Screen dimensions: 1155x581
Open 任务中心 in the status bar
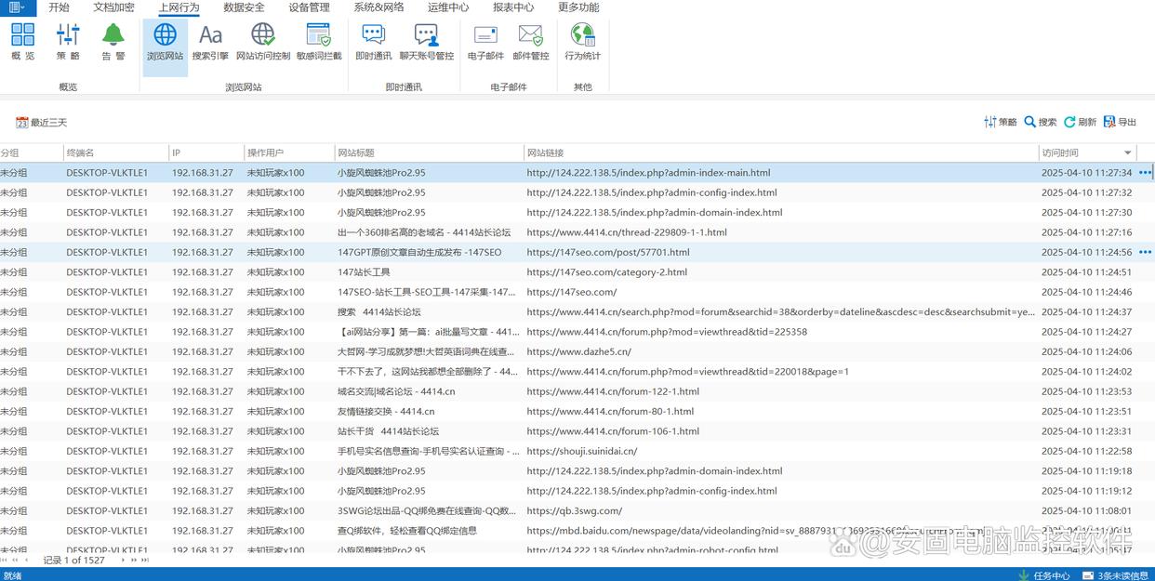1044,574
